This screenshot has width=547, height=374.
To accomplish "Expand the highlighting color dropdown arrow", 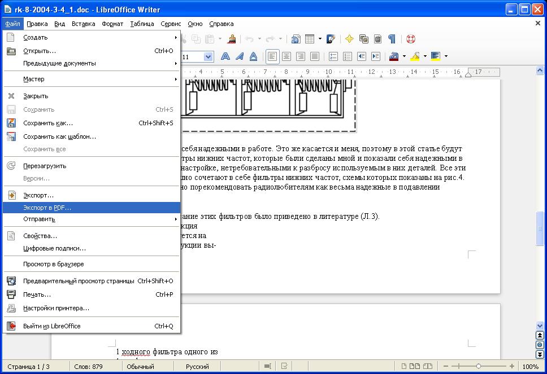I will click(x=425, y=56).
